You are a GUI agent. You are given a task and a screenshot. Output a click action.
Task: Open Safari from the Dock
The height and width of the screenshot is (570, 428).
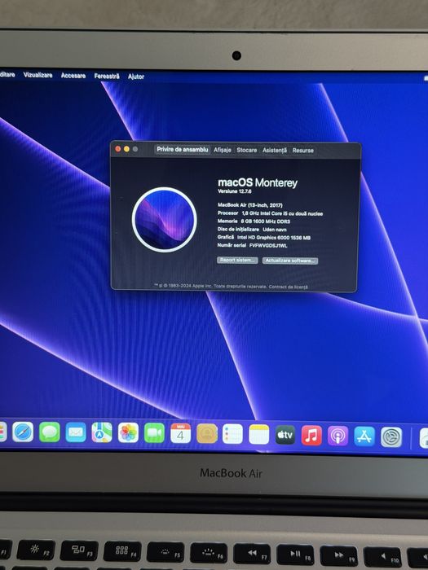pos(23,432)
